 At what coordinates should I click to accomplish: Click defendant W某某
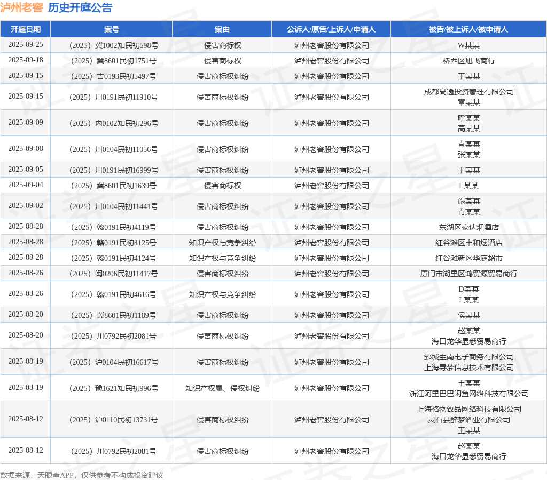(468, 45)
